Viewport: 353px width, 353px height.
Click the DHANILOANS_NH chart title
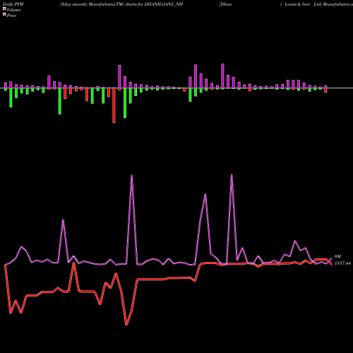pos(121,4)
